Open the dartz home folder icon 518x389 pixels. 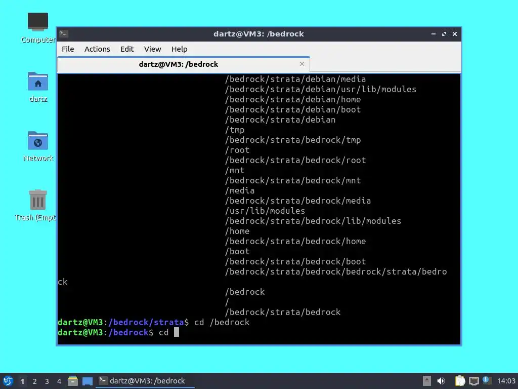pyautogui.click(x=37, y=87)
